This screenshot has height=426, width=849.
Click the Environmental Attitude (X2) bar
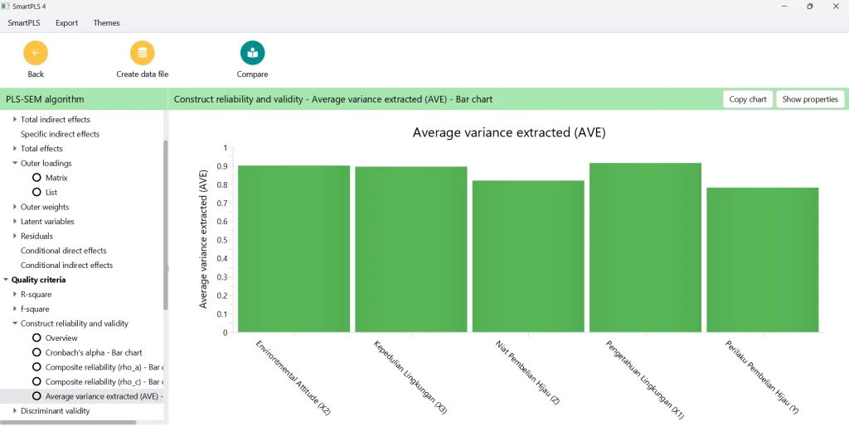[294, 249]
